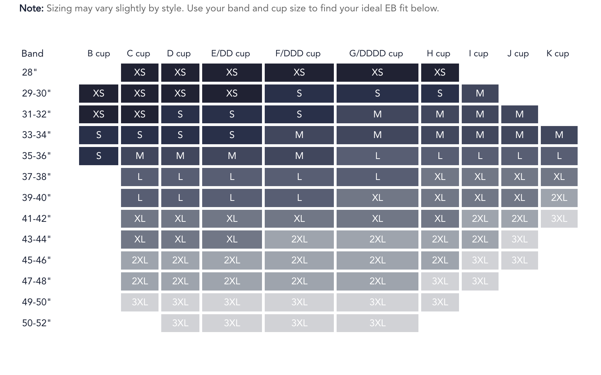Click M cell for 29-30" band I cup
The width and height of the screenshot is (601, 375).
[480, 93]
